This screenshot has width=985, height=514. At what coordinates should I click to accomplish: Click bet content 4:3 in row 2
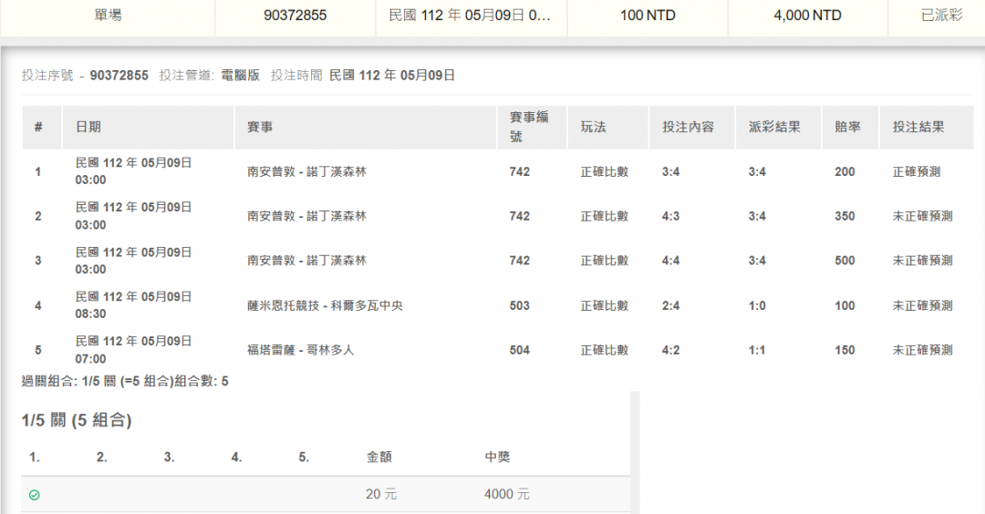tap(671, 216)
